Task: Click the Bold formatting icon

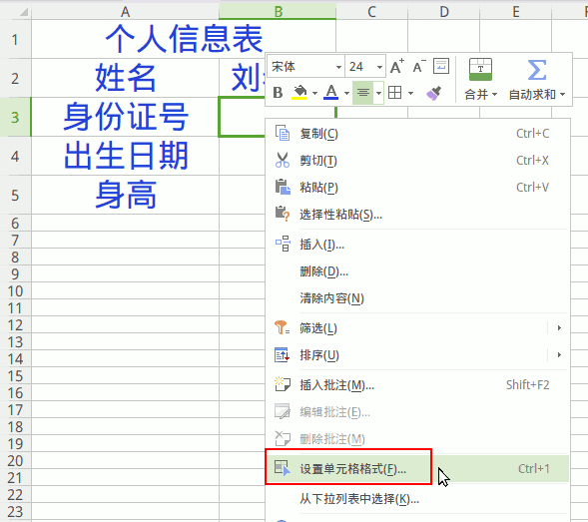Action: 278,93
